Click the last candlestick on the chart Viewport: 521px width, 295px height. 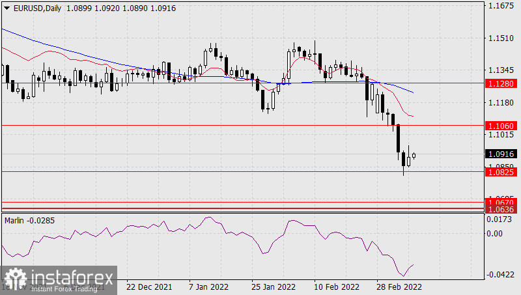click(x=414, y=156)
